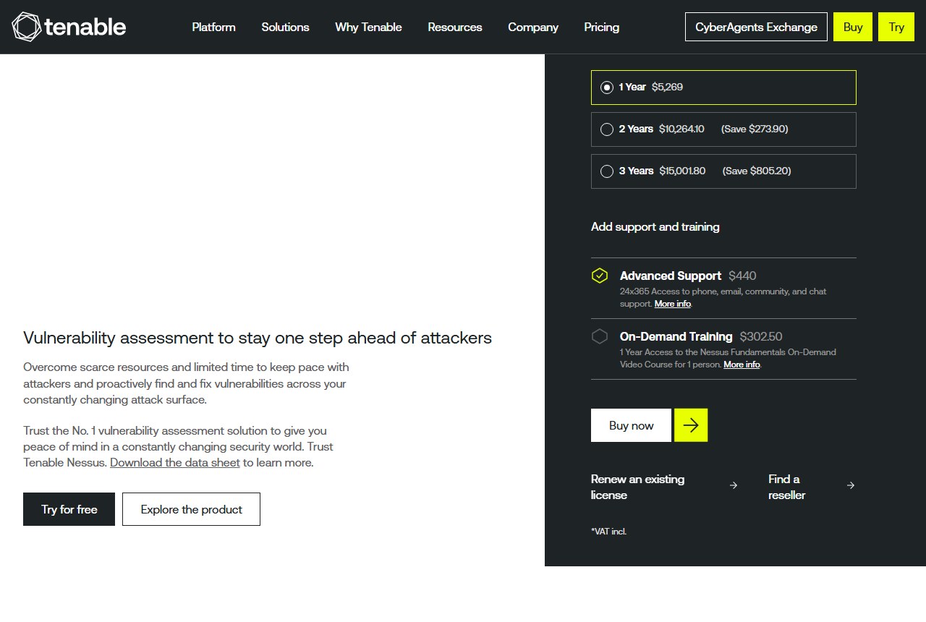The height and width of the screenshot is (622, 926).
Task: Click the Try button in the header
Action: 896,27
